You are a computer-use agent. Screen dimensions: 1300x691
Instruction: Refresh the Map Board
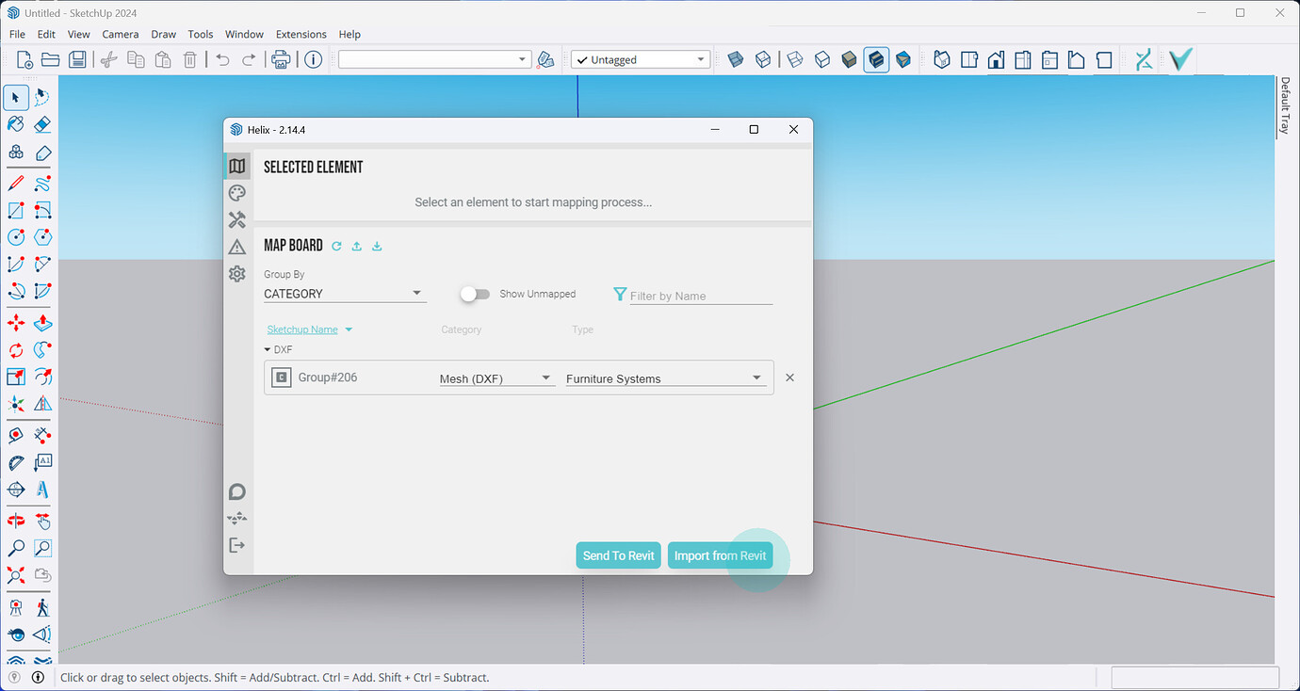pyautogui.click(x=336, y=245)
